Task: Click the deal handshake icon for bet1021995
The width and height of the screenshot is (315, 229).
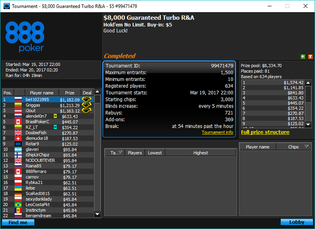Action: pyautogui.click(x=87, y=99)
